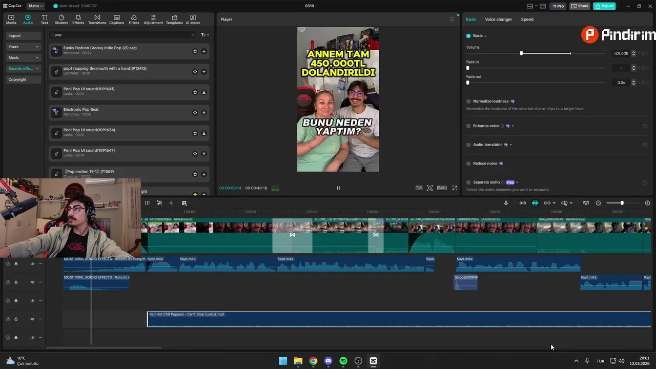Select the Swoosh sound clip on timeline
Viewport: 656px width, 369px height.
[x=465, y=282]
